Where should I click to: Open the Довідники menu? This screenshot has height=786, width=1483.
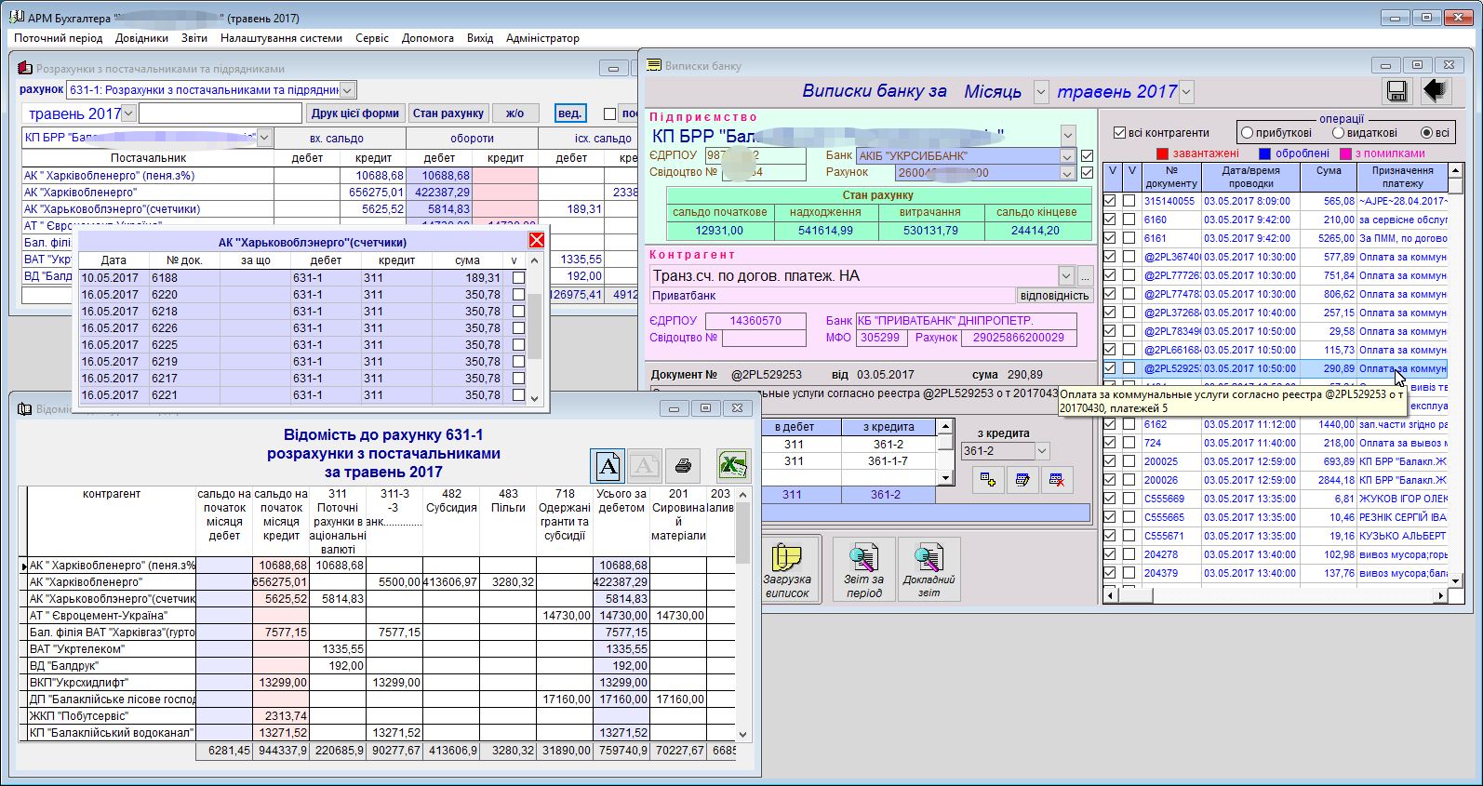(141, 38)
